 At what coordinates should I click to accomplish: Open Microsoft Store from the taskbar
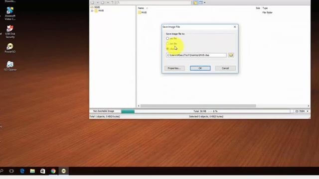click(x=43, y=171)
